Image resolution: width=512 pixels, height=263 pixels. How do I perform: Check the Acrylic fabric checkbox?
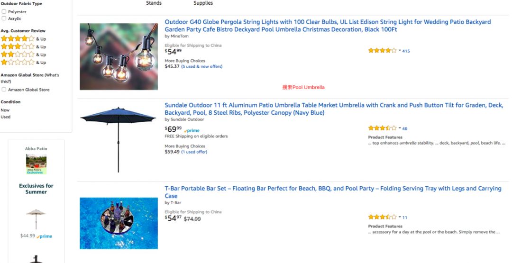pos(4,18)
